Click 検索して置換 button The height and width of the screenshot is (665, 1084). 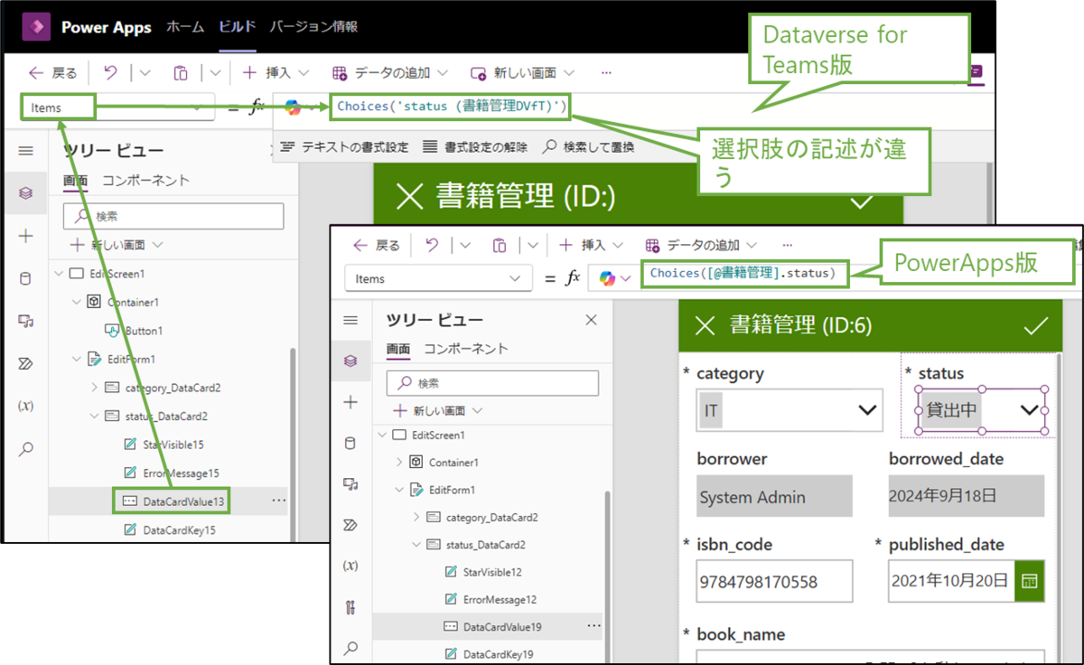pos(588,146)
